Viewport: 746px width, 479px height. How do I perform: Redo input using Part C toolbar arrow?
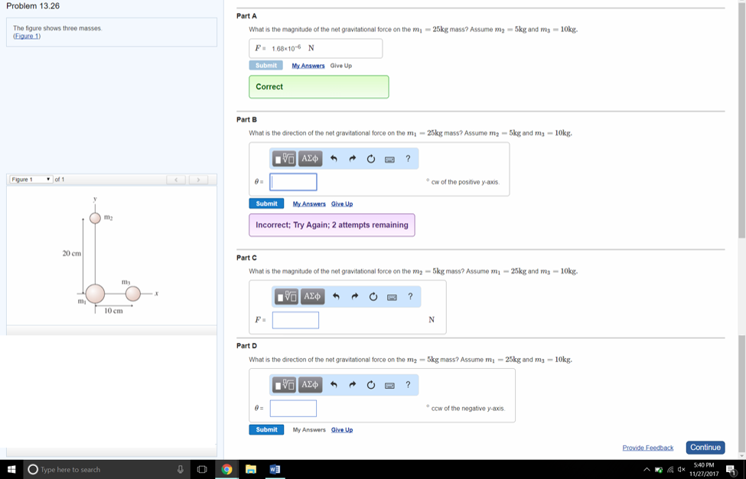(353, 296)
